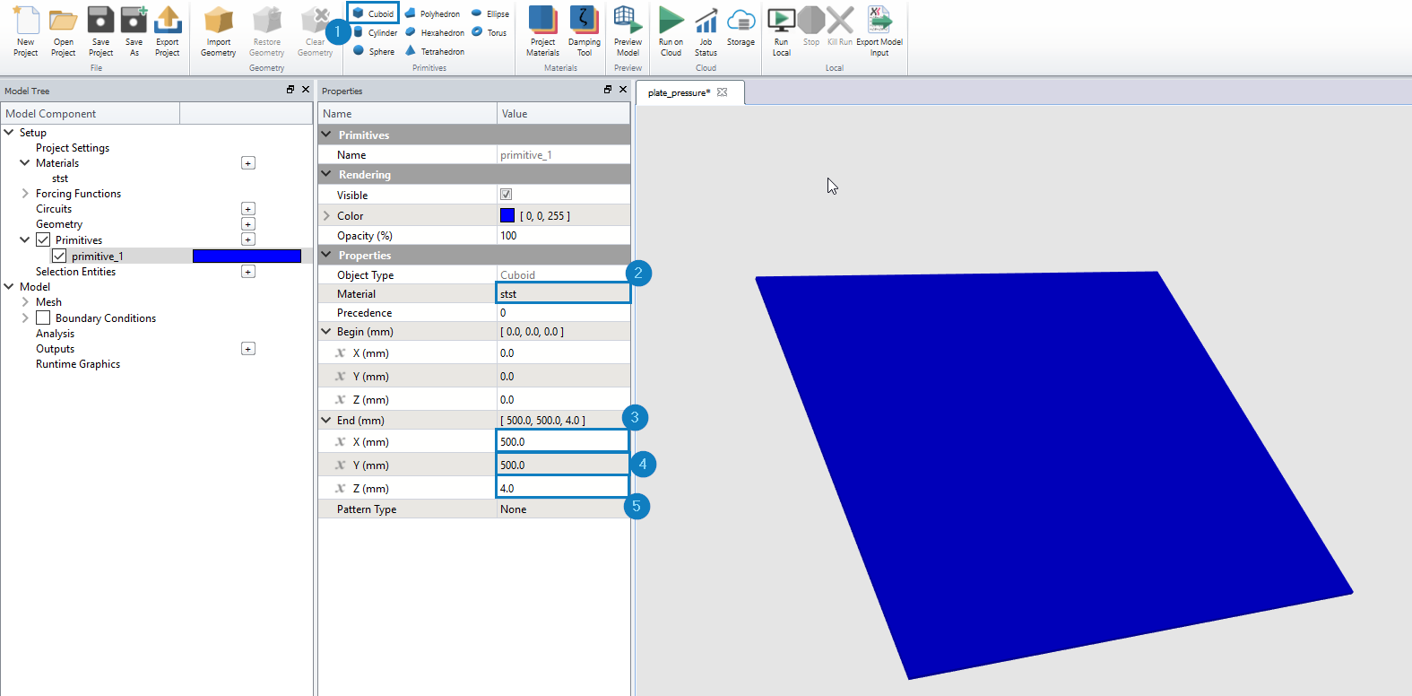Click Preview Model
1412x696 pixels.
click(x=628, y=31)
